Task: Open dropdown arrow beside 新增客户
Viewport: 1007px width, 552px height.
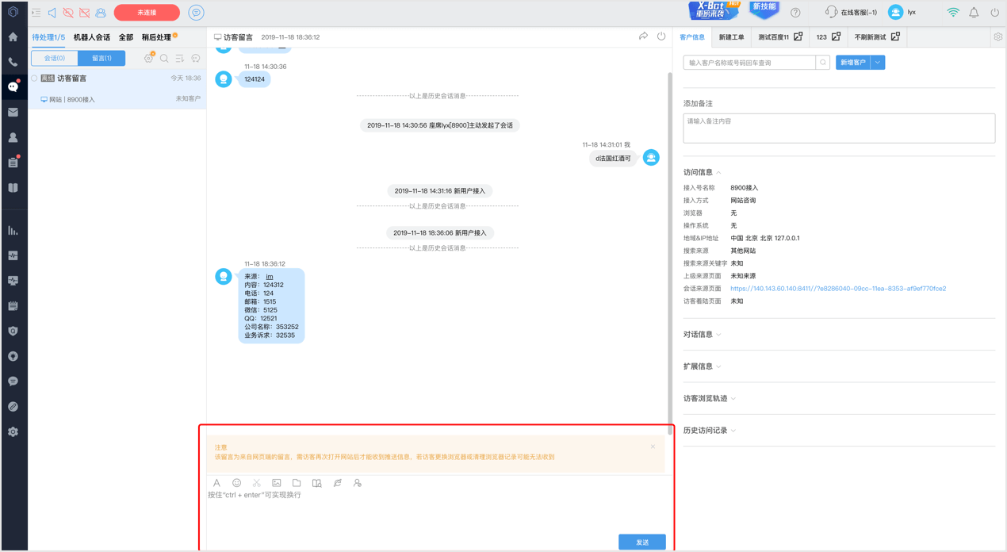Action: [x=878, y=63]
